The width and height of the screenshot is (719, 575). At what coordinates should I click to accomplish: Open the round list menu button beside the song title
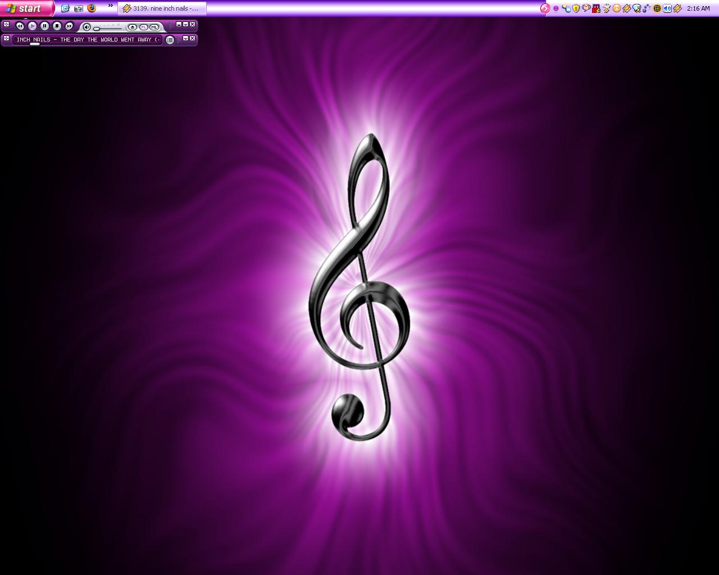[170, 40]
